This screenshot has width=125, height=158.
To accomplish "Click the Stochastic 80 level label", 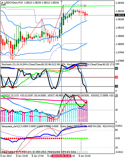I will (116, 69).
